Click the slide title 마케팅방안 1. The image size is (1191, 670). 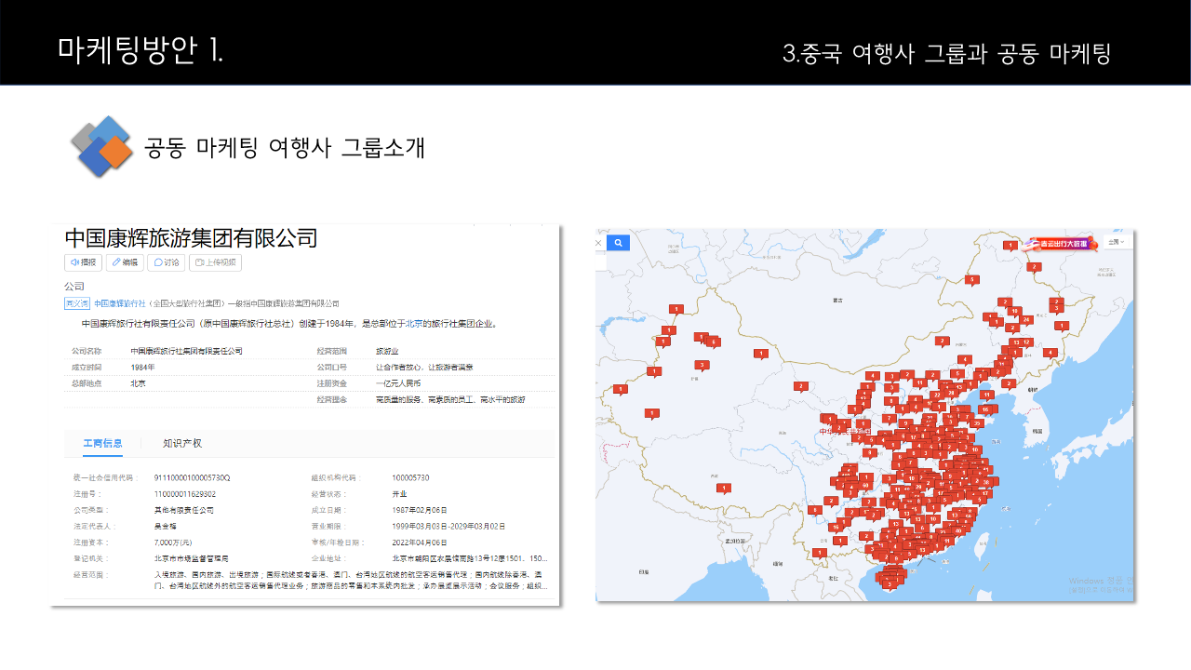(x=140, y=49)
